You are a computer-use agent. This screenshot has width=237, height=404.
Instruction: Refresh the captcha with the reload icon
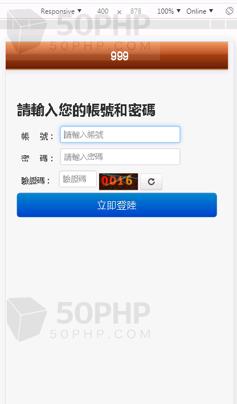(x=151, y=182)
